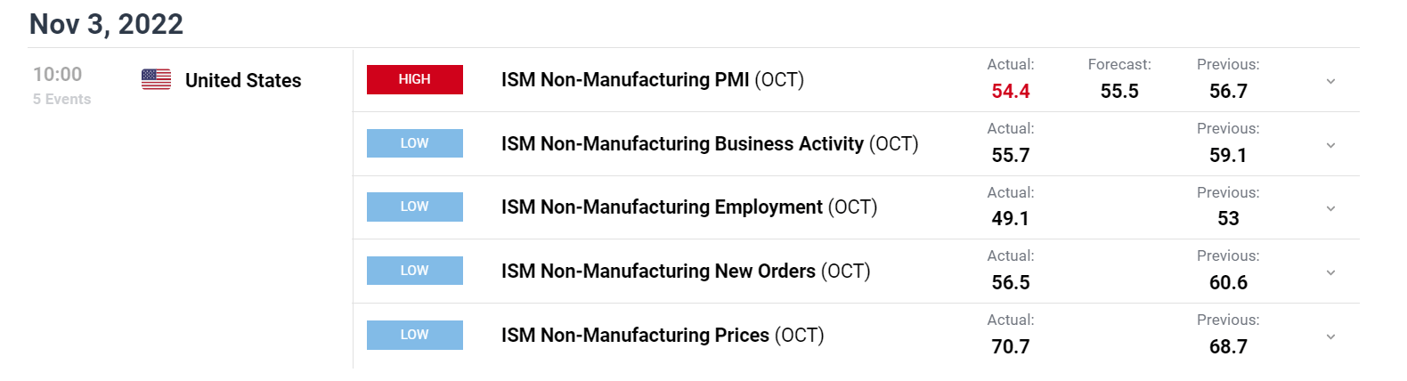
Task: Click the LOW badge beside Prices
Action: tap(415, 335)
